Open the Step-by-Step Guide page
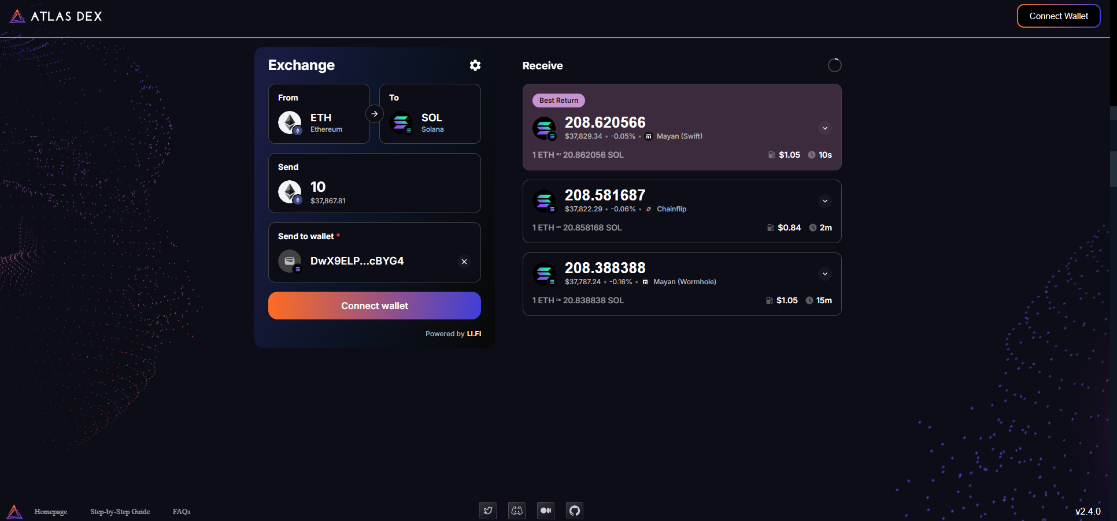The height and width of the screenshot is (521, 1117). (120, 512)
